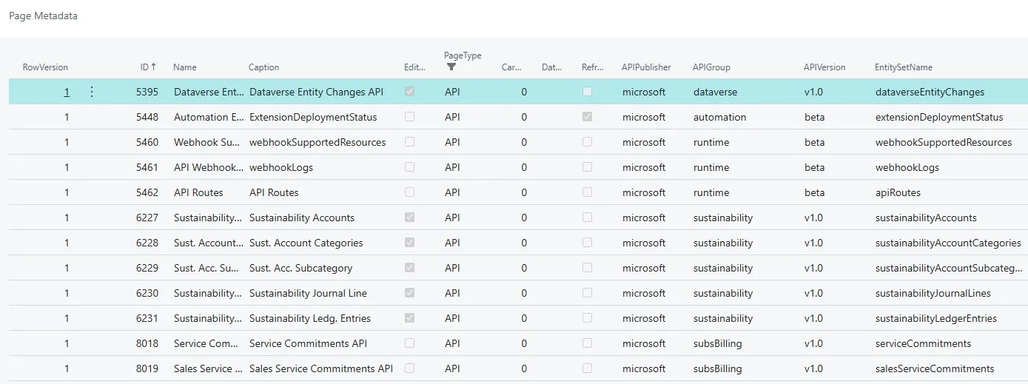Open the EntitySetName column header menu
The height and width of the screenshot is (384, 1028).
[904, 67]
